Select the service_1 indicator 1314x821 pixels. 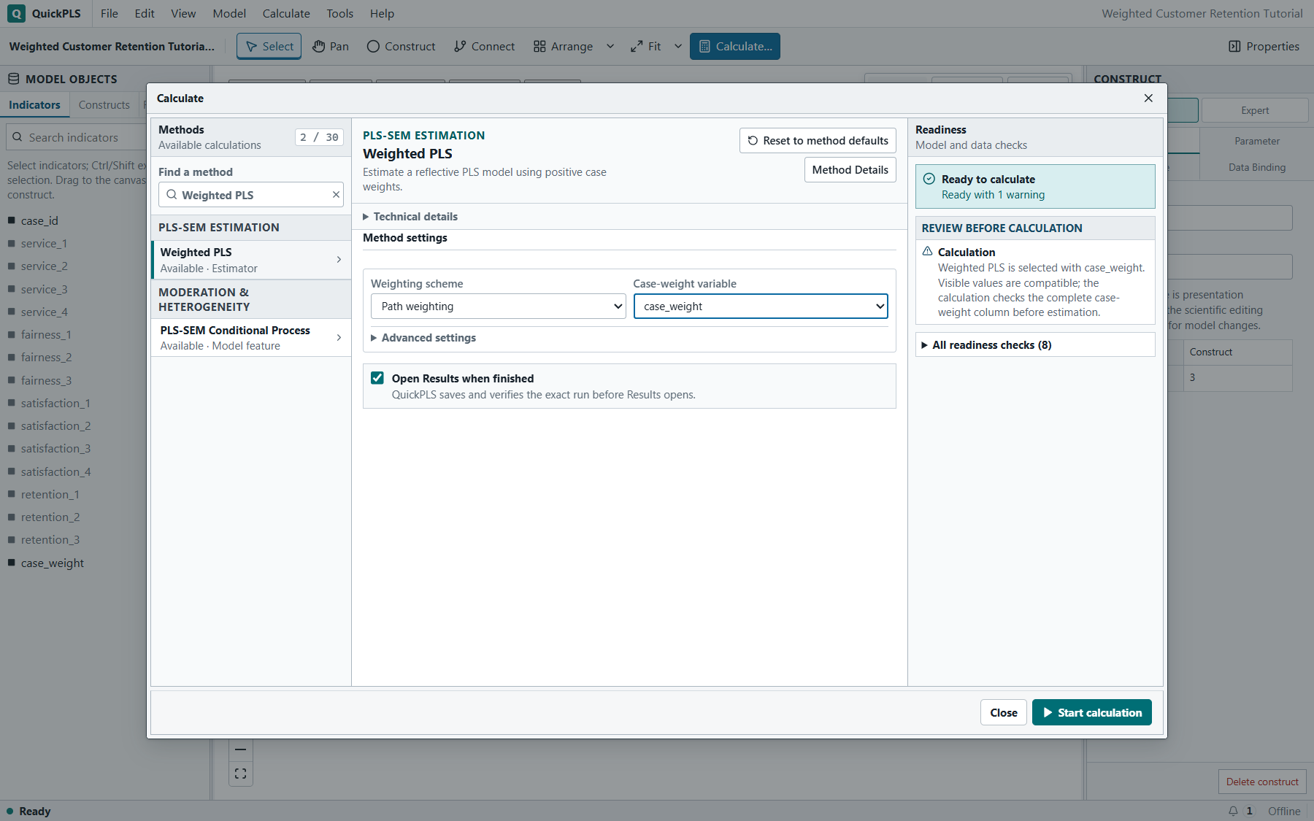(x=44, y=244)
